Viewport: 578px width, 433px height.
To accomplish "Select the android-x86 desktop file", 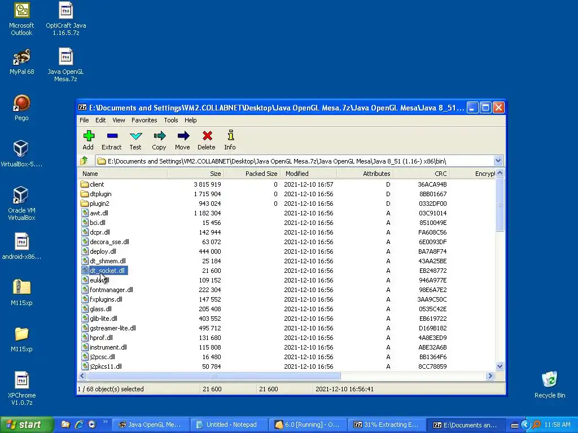I will click(21, 246).
